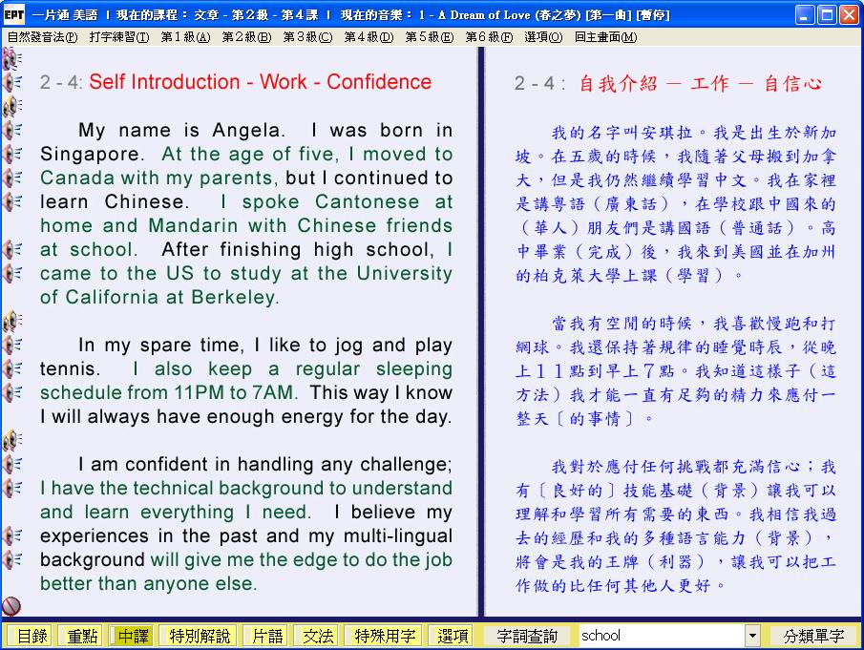Open the word lookup dropdown arrow

[x=752, y=636]
